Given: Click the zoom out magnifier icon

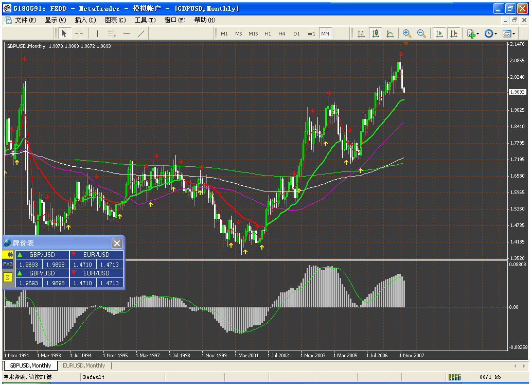Looking at the screenshot, I should click(421, 33).
